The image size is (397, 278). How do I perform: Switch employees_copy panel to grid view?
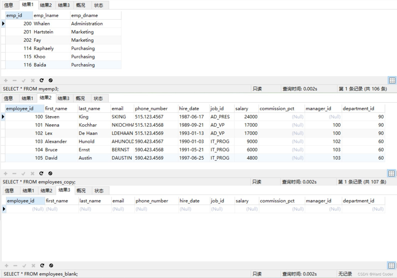pyautogui.click(x=391, y=173)
